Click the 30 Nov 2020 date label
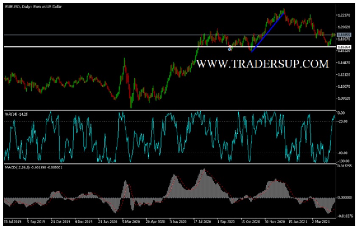 (x=274, y=221)
